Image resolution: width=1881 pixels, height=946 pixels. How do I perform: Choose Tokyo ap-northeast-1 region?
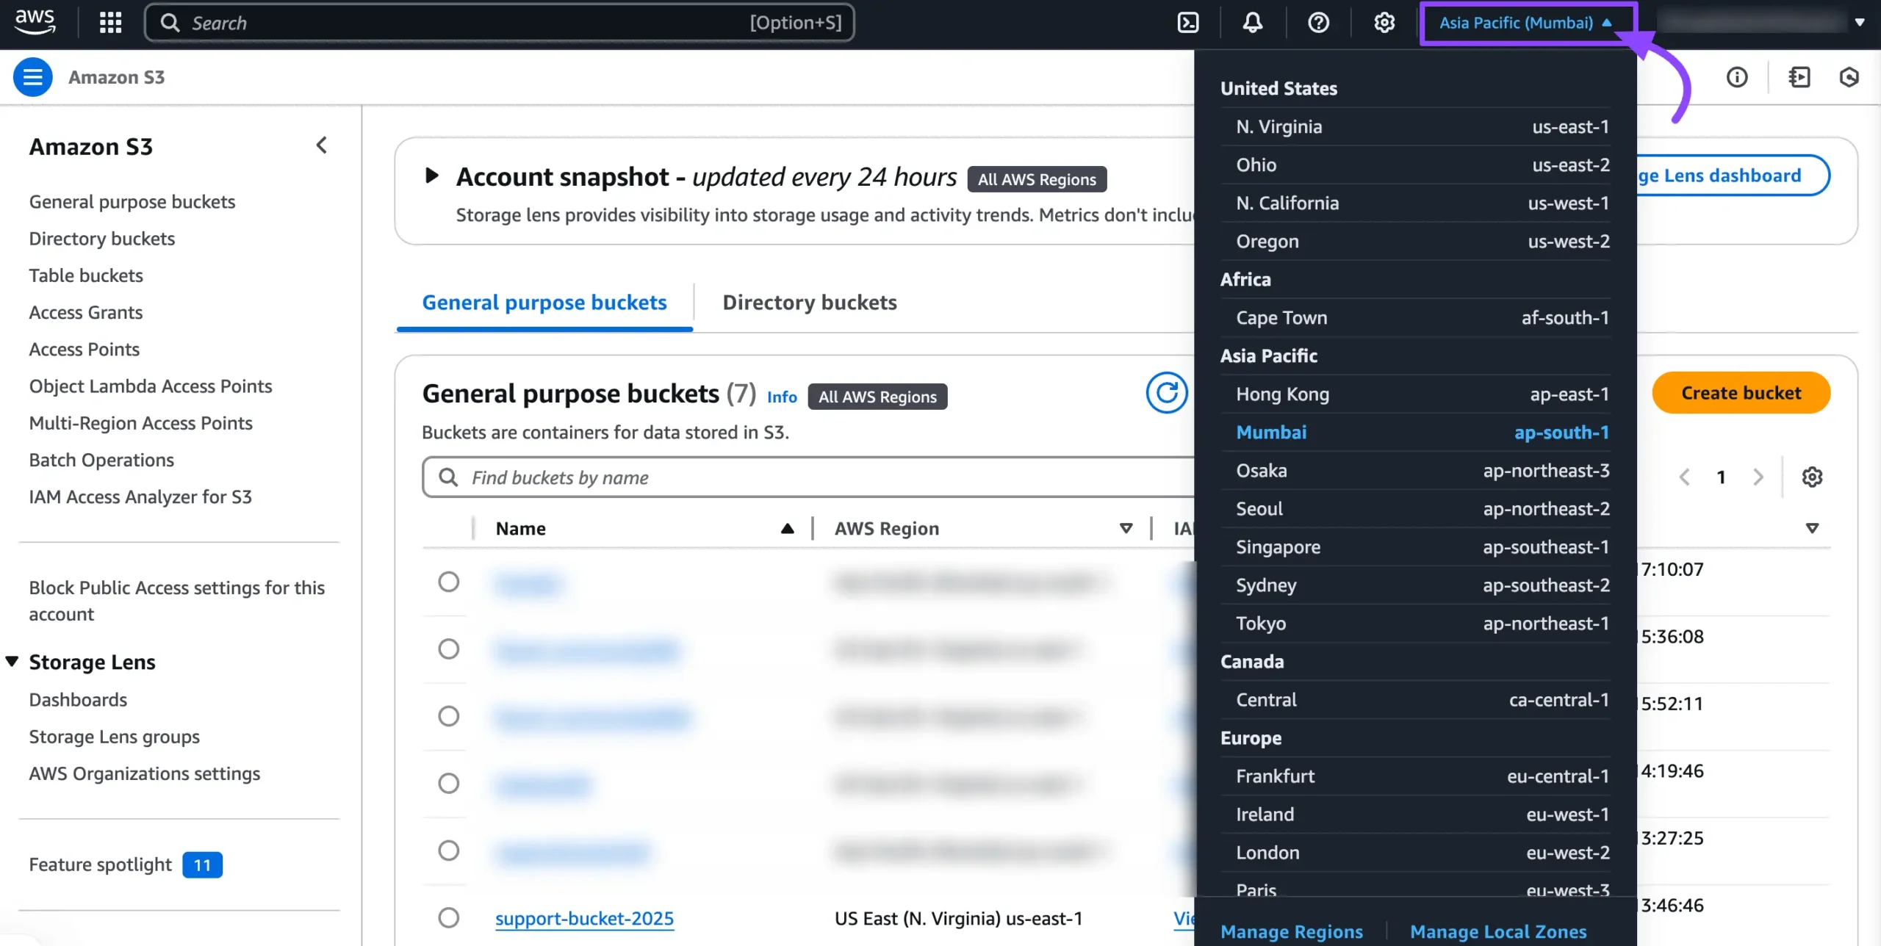(x=1415, y=624)
